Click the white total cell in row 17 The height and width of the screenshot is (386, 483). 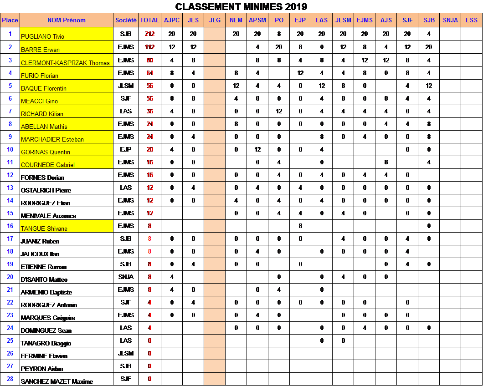click(149, 239)
